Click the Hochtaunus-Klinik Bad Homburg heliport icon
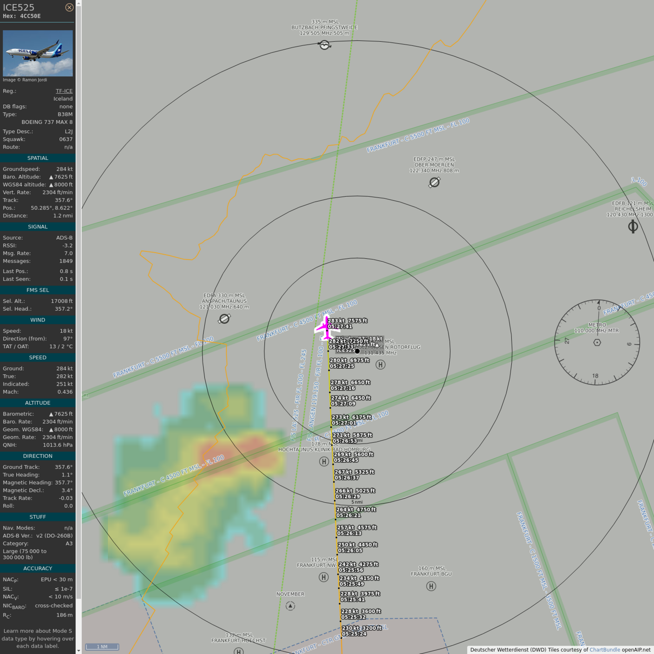Screen dimensions: 654x654 click(x=324, y=461)
